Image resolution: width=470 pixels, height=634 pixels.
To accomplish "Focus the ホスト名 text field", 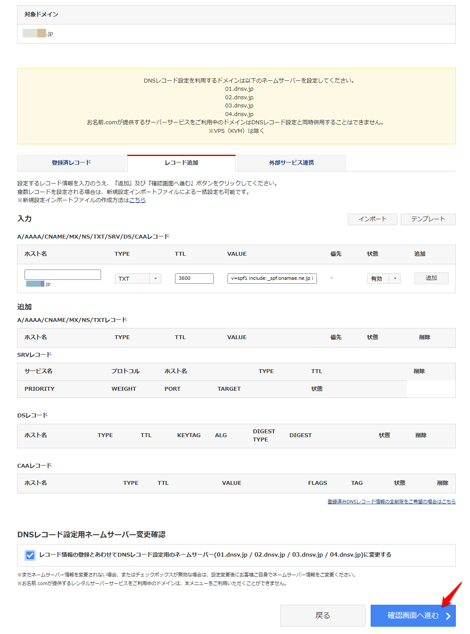I will (x=63, y=275).
